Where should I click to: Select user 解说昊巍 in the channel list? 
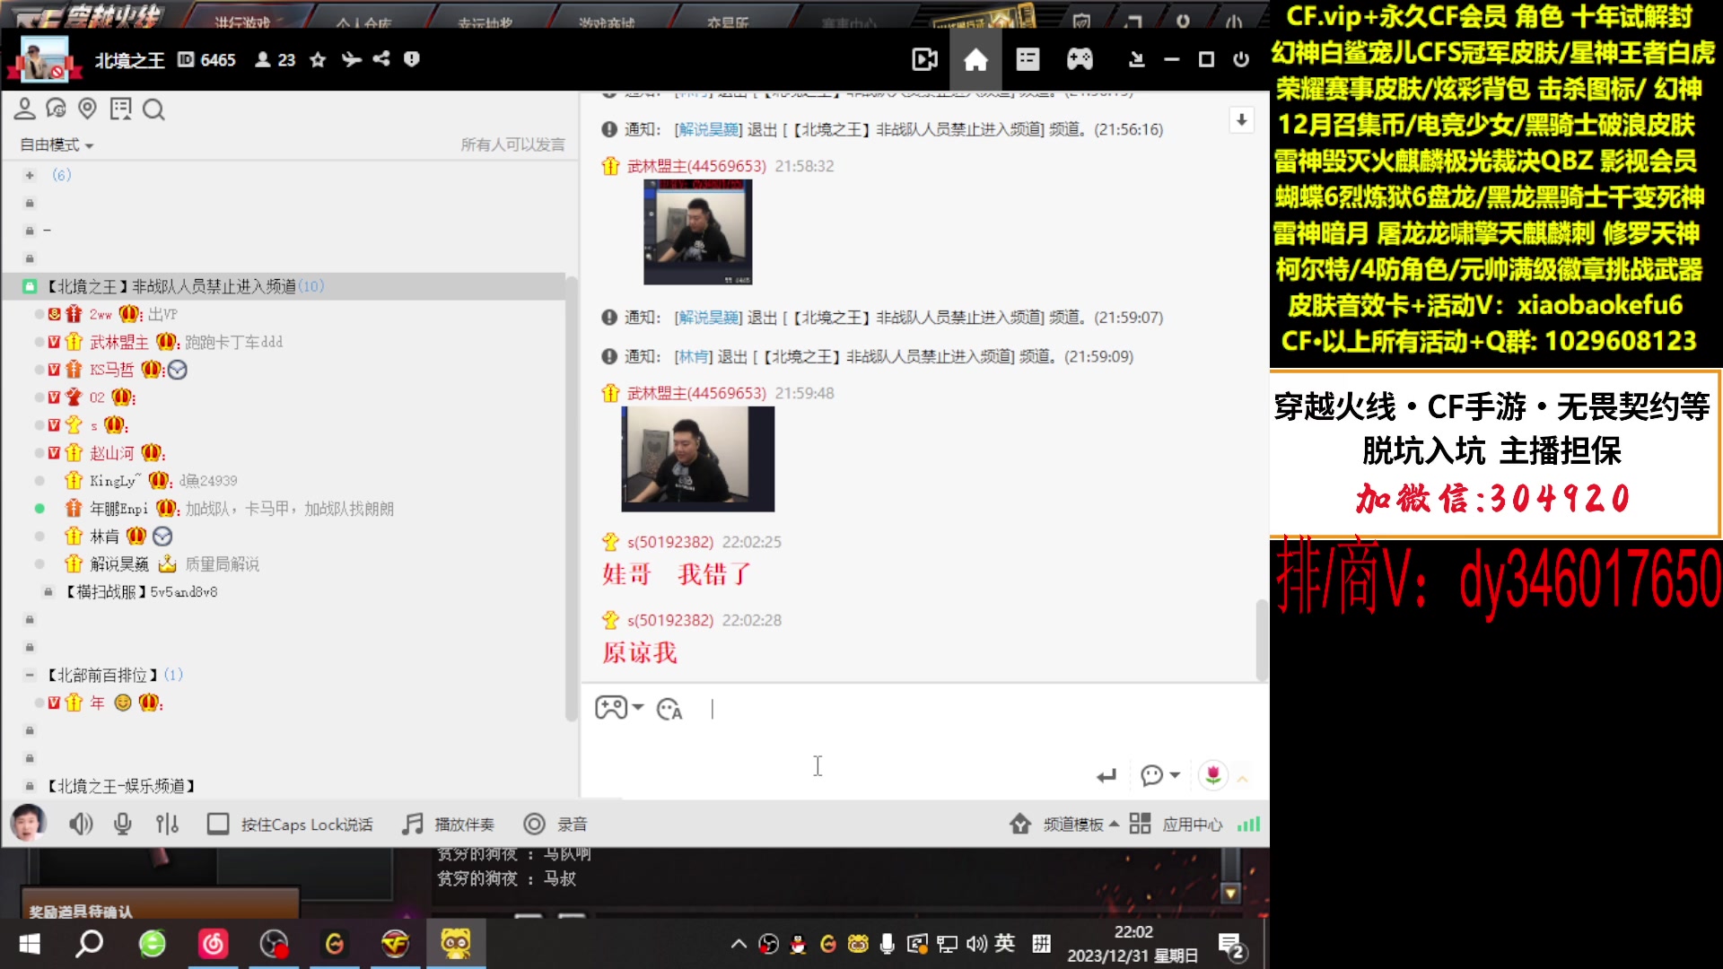tap(119, 564)
